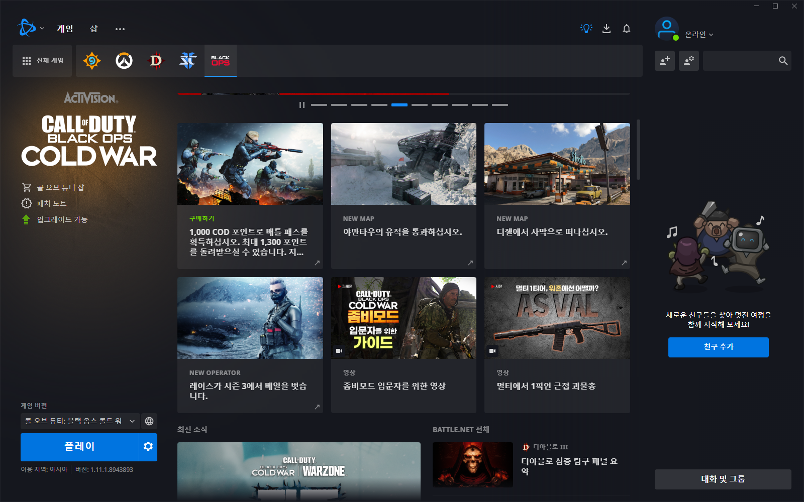
Task: Open the 야만타우 NEW MAP card
Action: [x=404, y=196]
